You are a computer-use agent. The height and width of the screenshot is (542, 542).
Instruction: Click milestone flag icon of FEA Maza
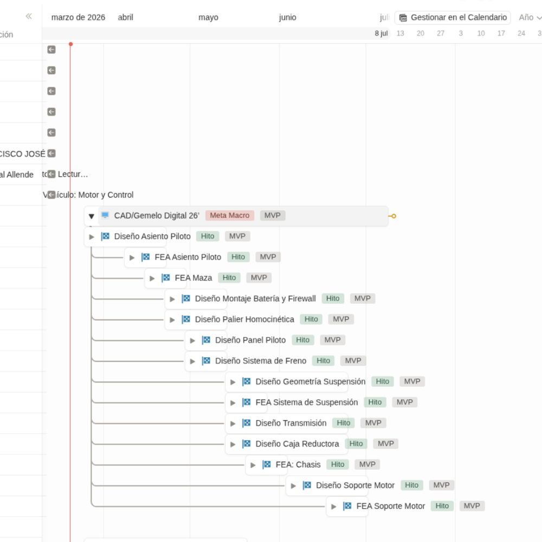166,278
